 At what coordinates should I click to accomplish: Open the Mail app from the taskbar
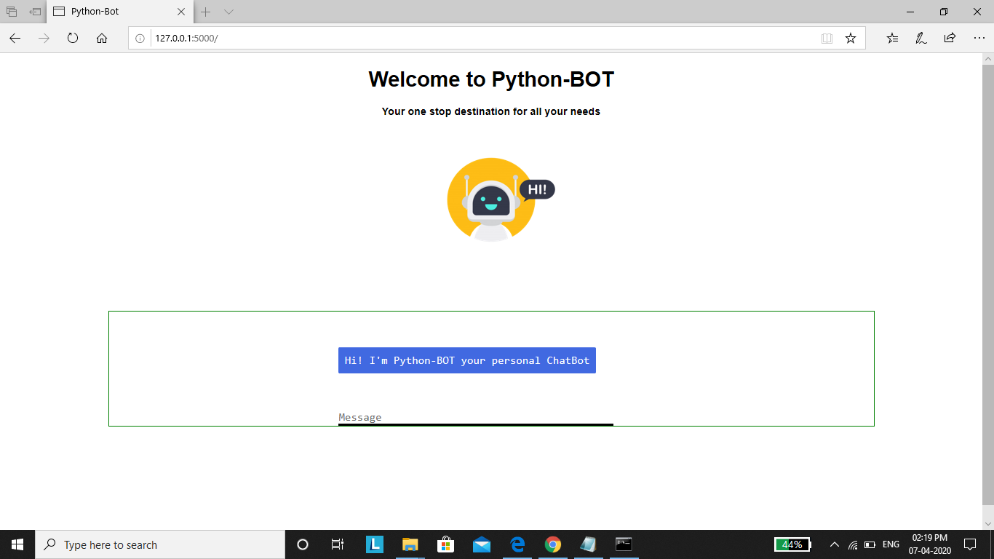point(481,544)
